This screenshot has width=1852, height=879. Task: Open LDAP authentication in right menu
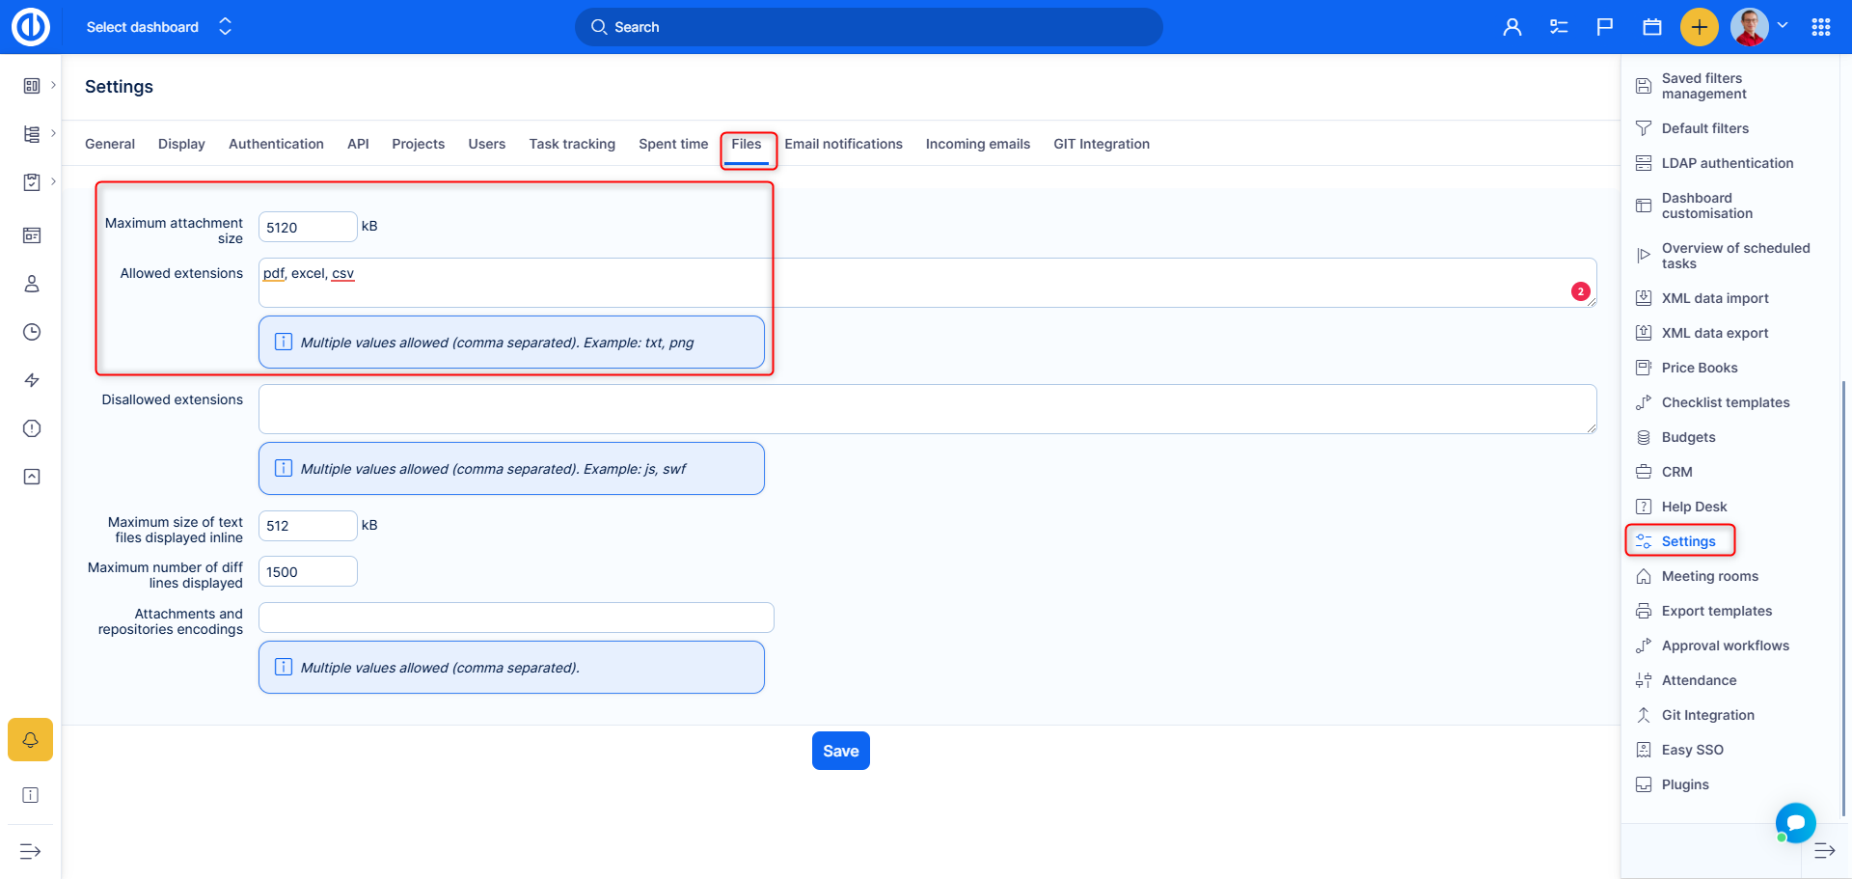pos(1727,163)
